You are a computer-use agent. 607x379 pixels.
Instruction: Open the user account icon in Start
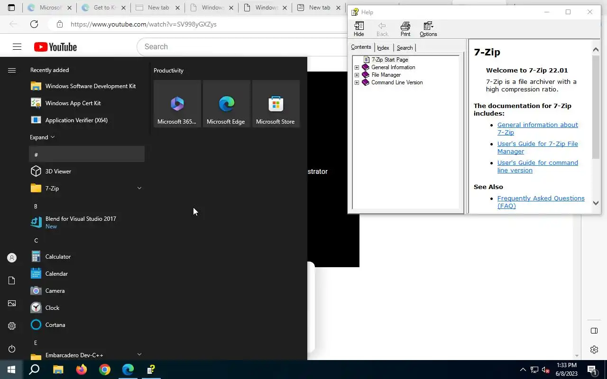(x=12, y=258)
